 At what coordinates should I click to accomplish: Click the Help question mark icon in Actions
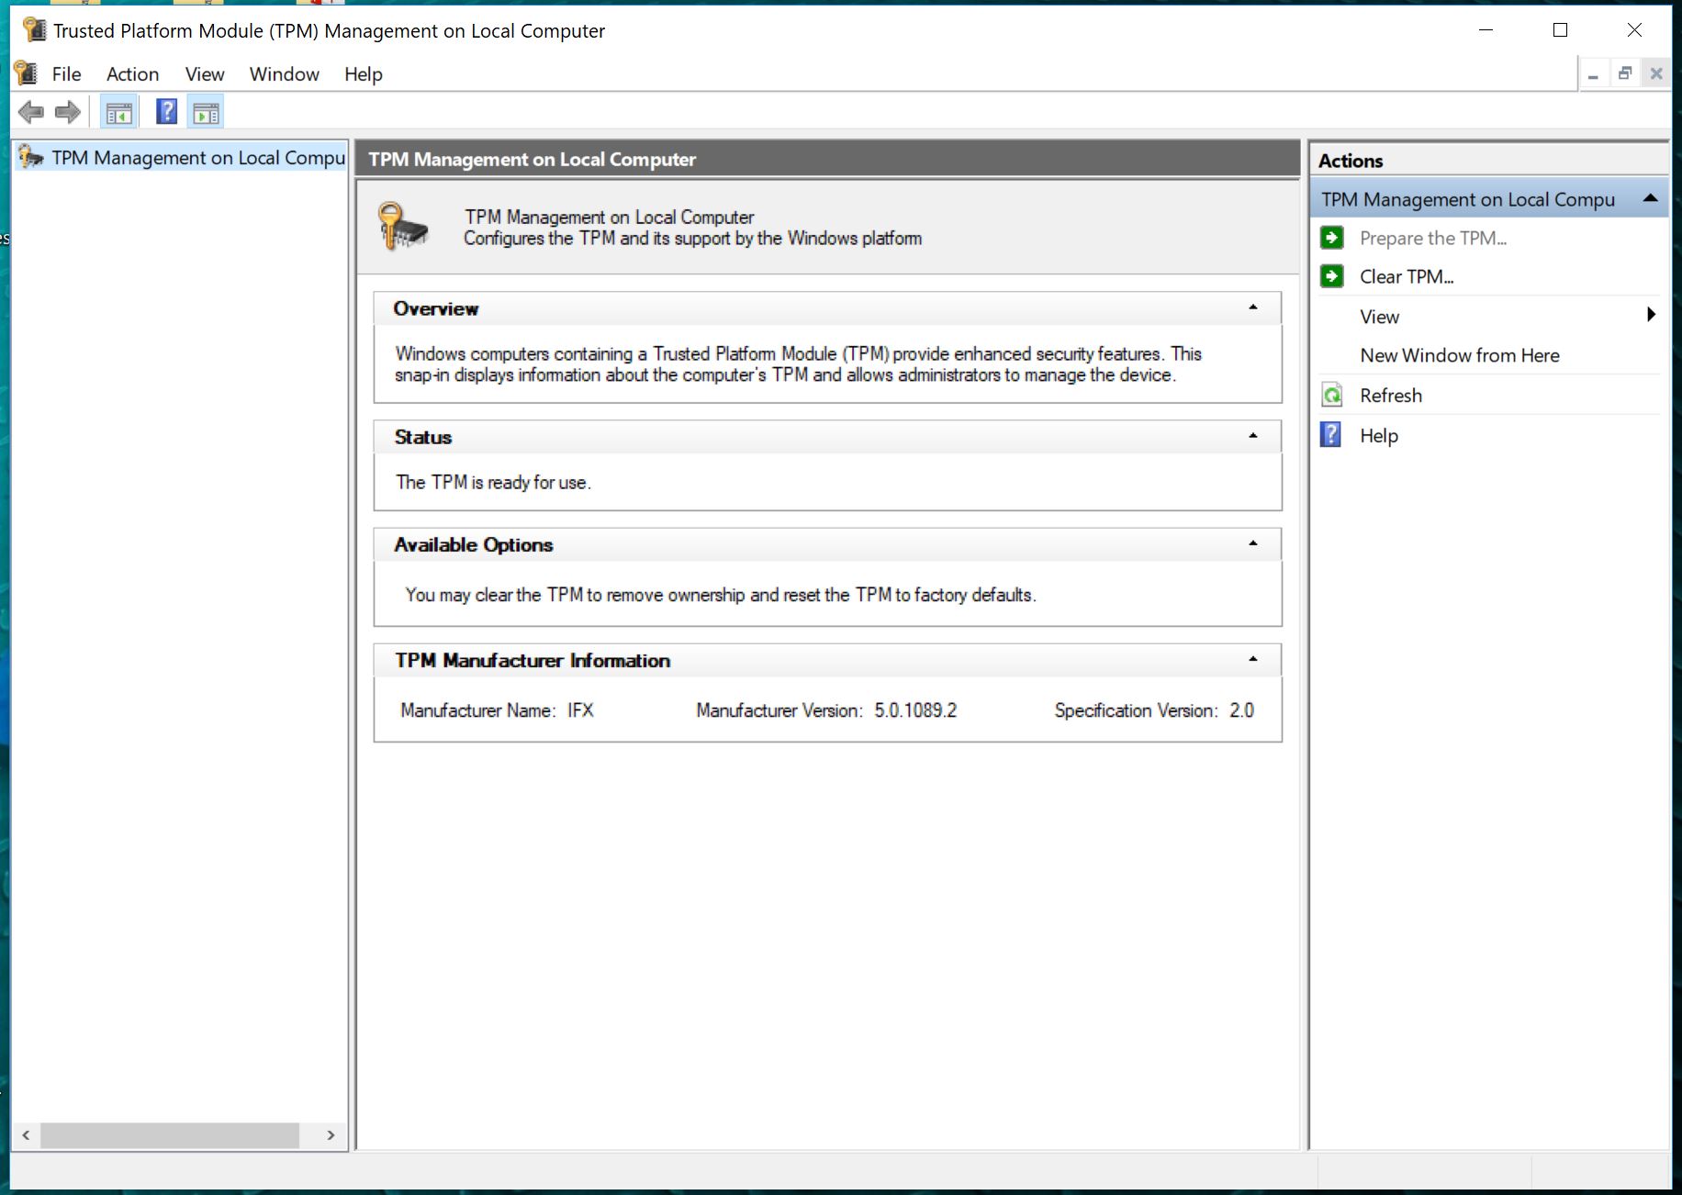pos(1330,435)
